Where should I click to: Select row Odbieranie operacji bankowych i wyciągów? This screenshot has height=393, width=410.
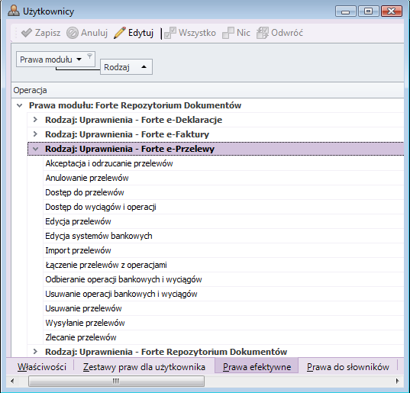tap(224, 279)
